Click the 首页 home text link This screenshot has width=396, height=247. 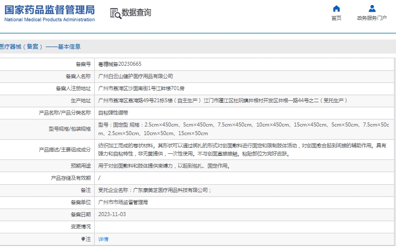click(336, 18)
